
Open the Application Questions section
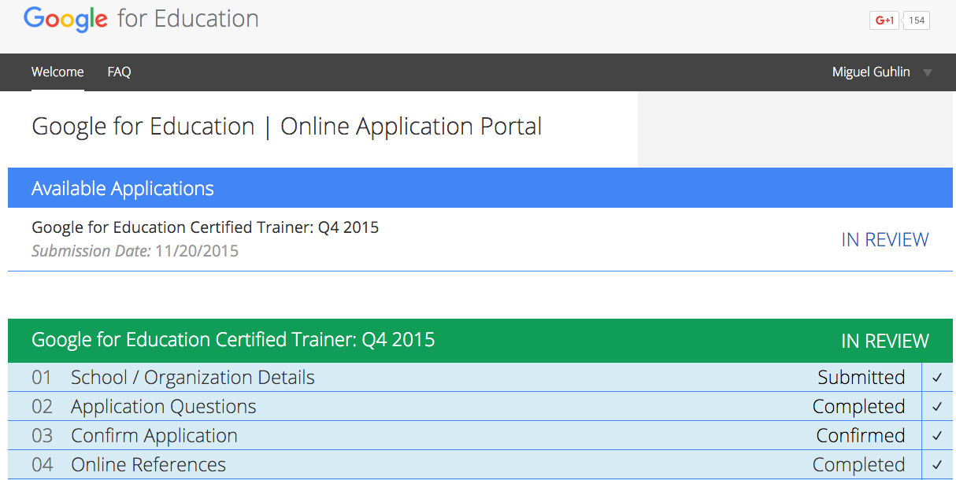click(x=163, y=407)
